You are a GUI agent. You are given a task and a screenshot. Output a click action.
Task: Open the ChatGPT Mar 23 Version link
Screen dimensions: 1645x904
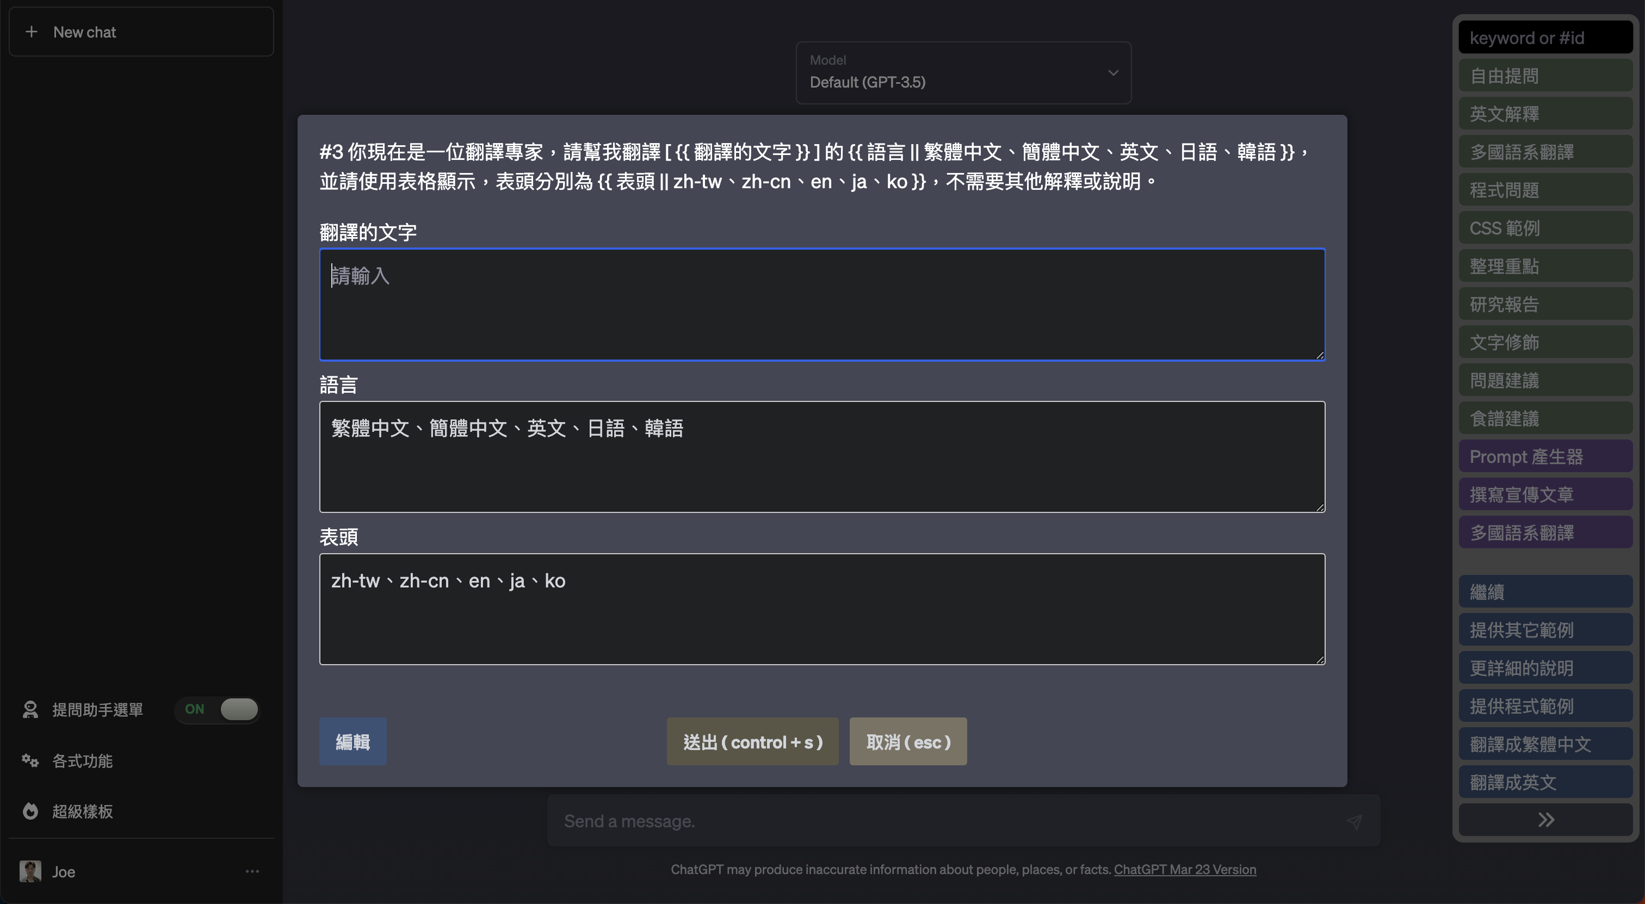[x=1185, y=870]
